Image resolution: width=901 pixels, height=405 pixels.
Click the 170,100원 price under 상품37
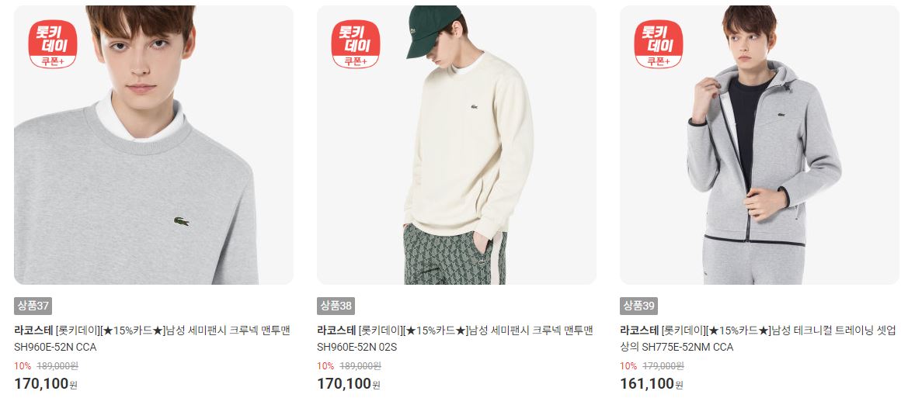click(46, 384)
